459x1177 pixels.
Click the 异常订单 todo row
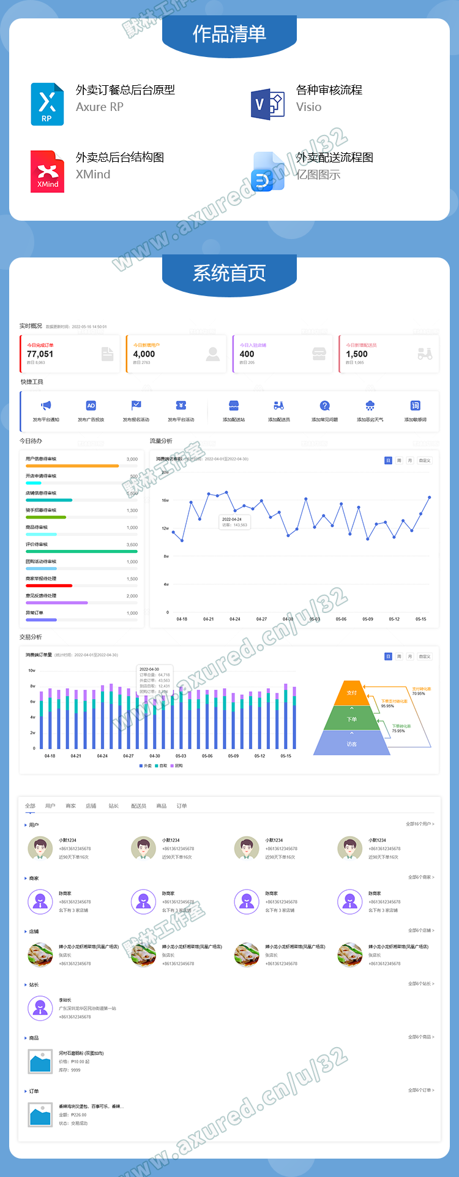(81, 616)
